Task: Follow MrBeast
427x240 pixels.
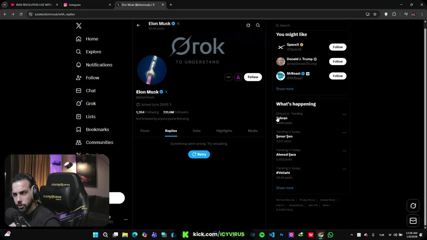Action: pyautogui.click(x=338, y=76)
